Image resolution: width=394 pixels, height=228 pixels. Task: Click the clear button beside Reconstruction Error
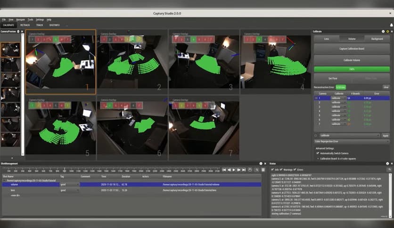(x=386, y=87)
